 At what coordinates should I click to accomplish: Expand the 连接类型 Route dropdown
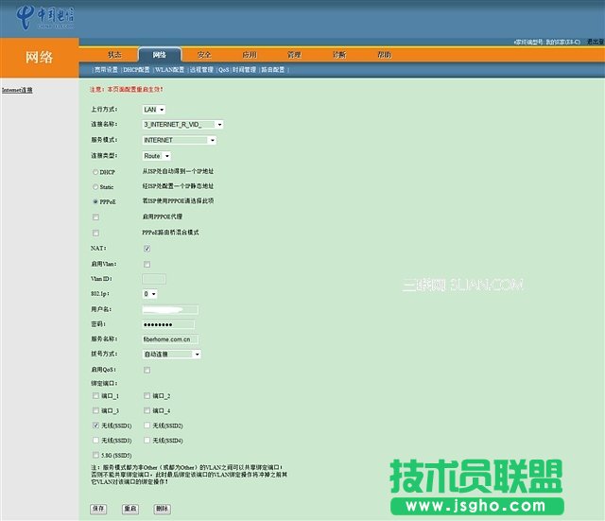click(x=157, y=156)
